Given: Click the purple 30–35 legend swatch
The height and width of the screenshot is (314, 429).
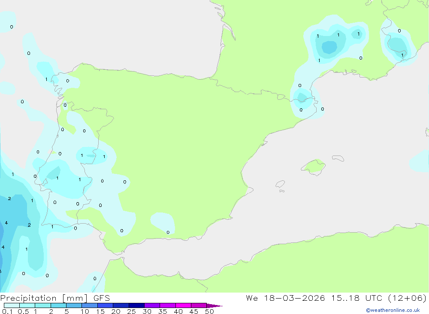Looking at the screenshot, I should [152, 305].
